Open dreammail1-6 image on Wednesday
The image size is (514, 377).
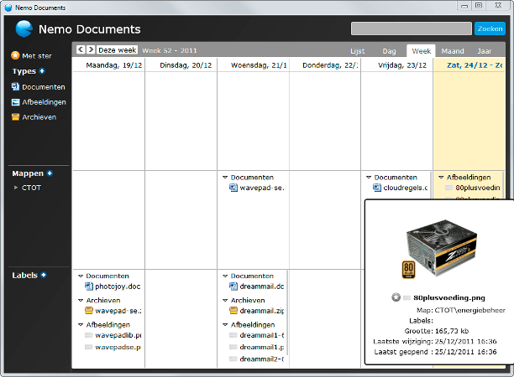261,335
